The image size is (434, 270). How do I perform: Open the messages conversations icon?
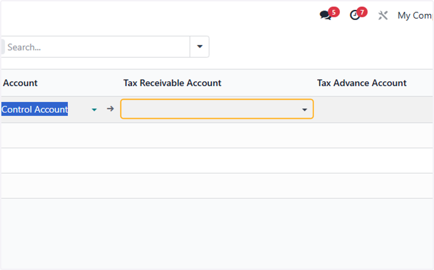[x=325, y=15]
